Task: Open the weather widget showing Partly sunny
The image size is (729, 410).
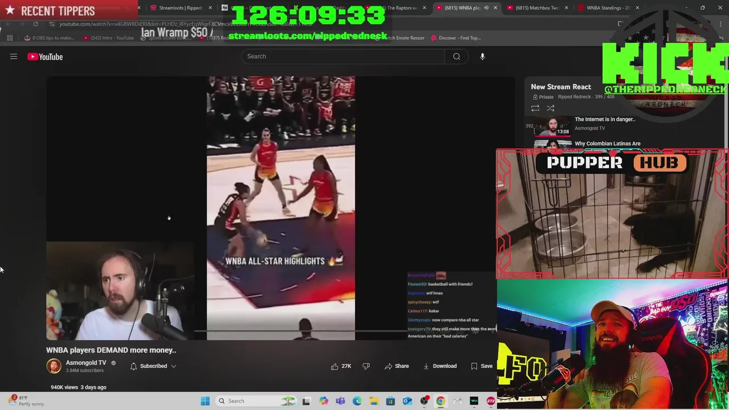Action: [26, 401]
